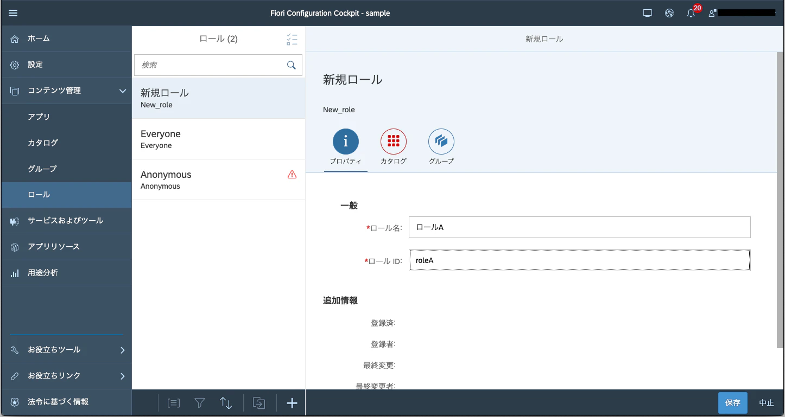
Task: Select the Everyone role list item
Action: [x=218, y=139]
